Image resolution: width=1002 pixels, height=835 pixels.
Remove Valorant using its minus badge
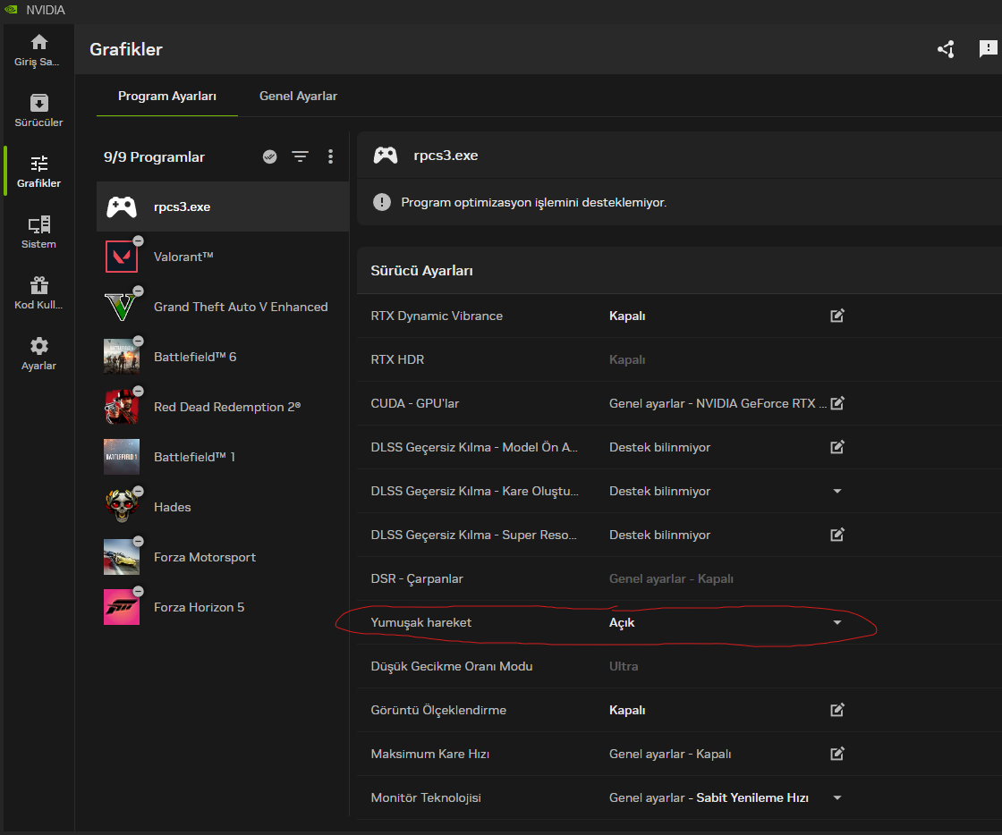pos(138,241)
